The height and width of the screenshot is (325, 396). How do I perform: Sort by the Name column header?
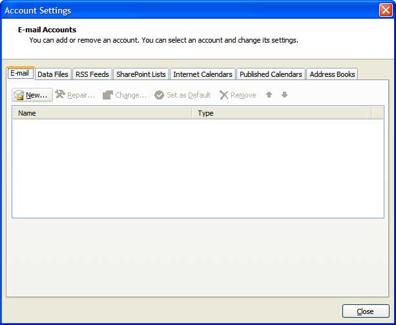pos(102,113)
